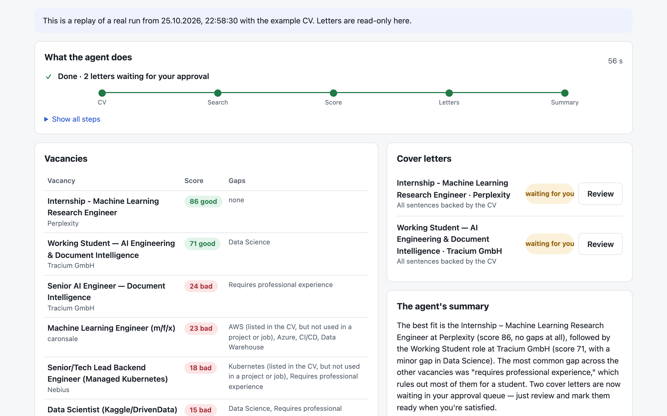
Task: Click the caronsale company name
Action: [x=63, y=339]
